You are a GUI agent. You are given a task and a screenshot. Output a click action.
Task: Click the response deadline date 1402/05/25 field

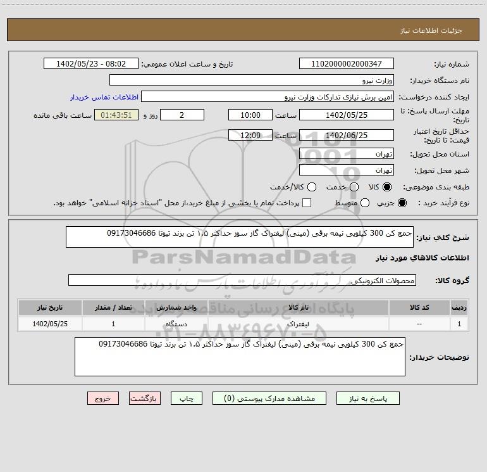pyautogui.click(x=347, y=115)
